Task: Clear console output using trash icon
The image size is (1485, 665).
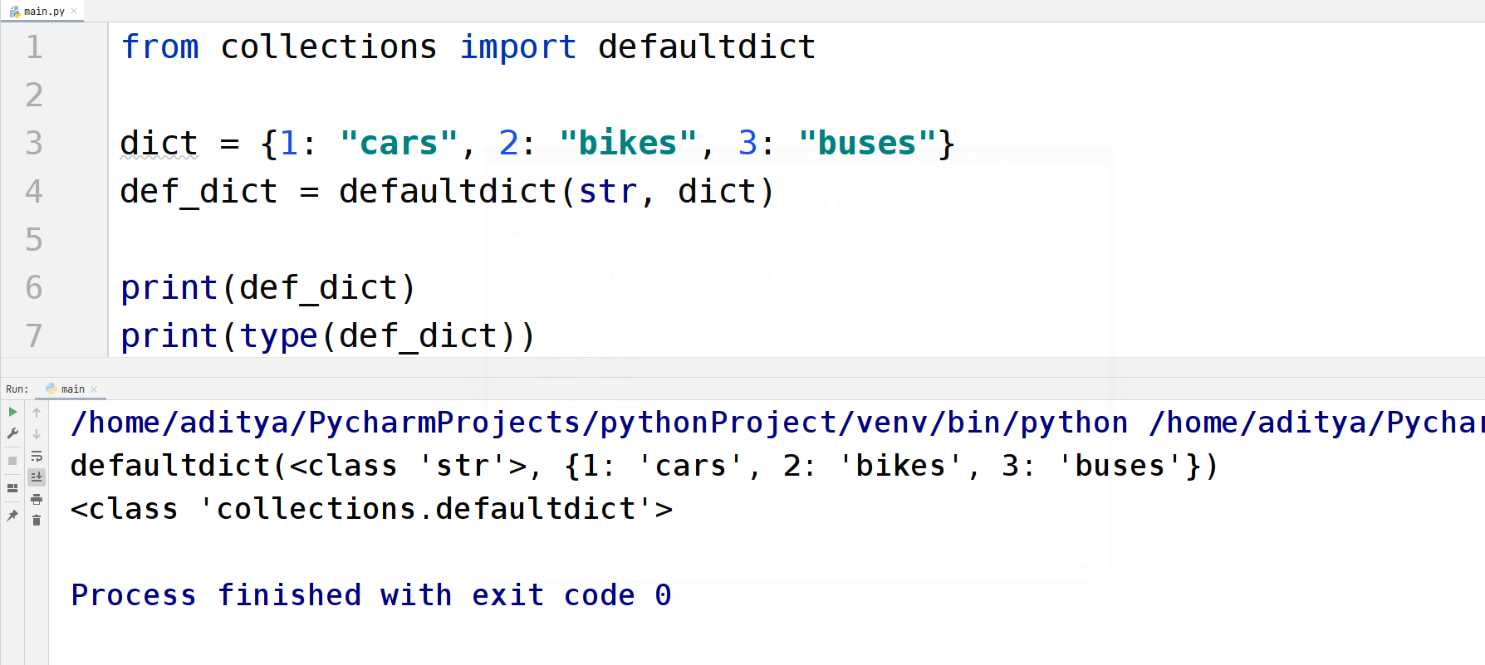Action: [37, 520]
